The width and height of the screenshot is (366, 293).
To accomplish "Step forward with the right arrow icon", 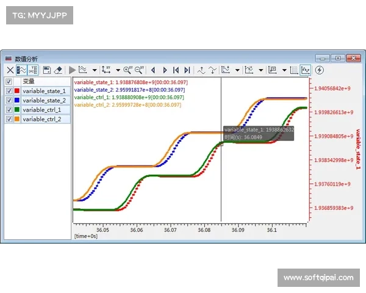I will click(x=165, y=70).
